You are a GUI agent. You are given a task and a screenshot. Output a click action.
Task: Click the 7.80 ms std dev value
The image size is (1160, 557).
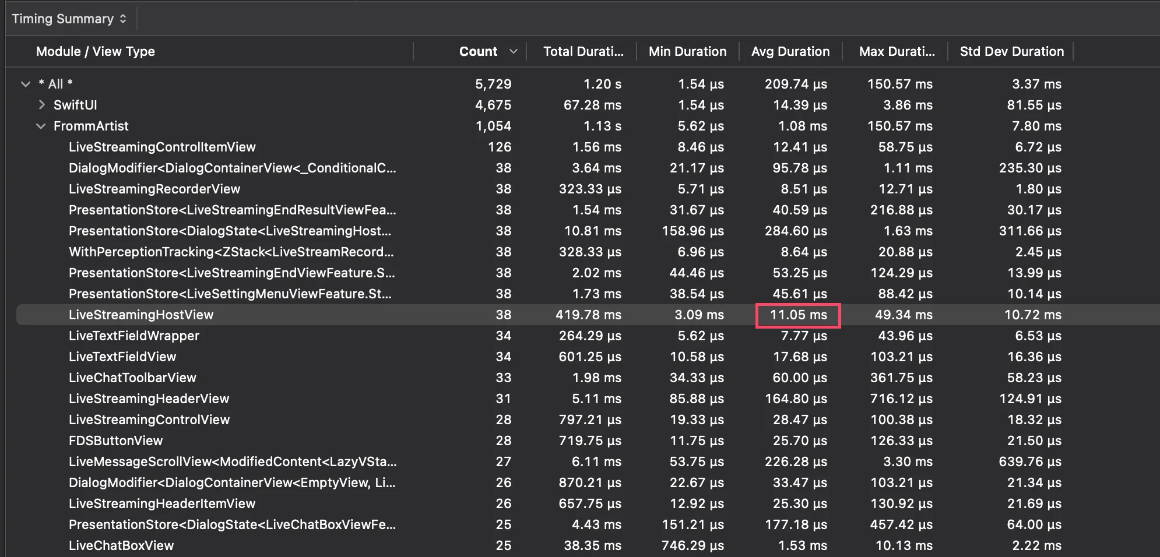tap(1036, 126)
